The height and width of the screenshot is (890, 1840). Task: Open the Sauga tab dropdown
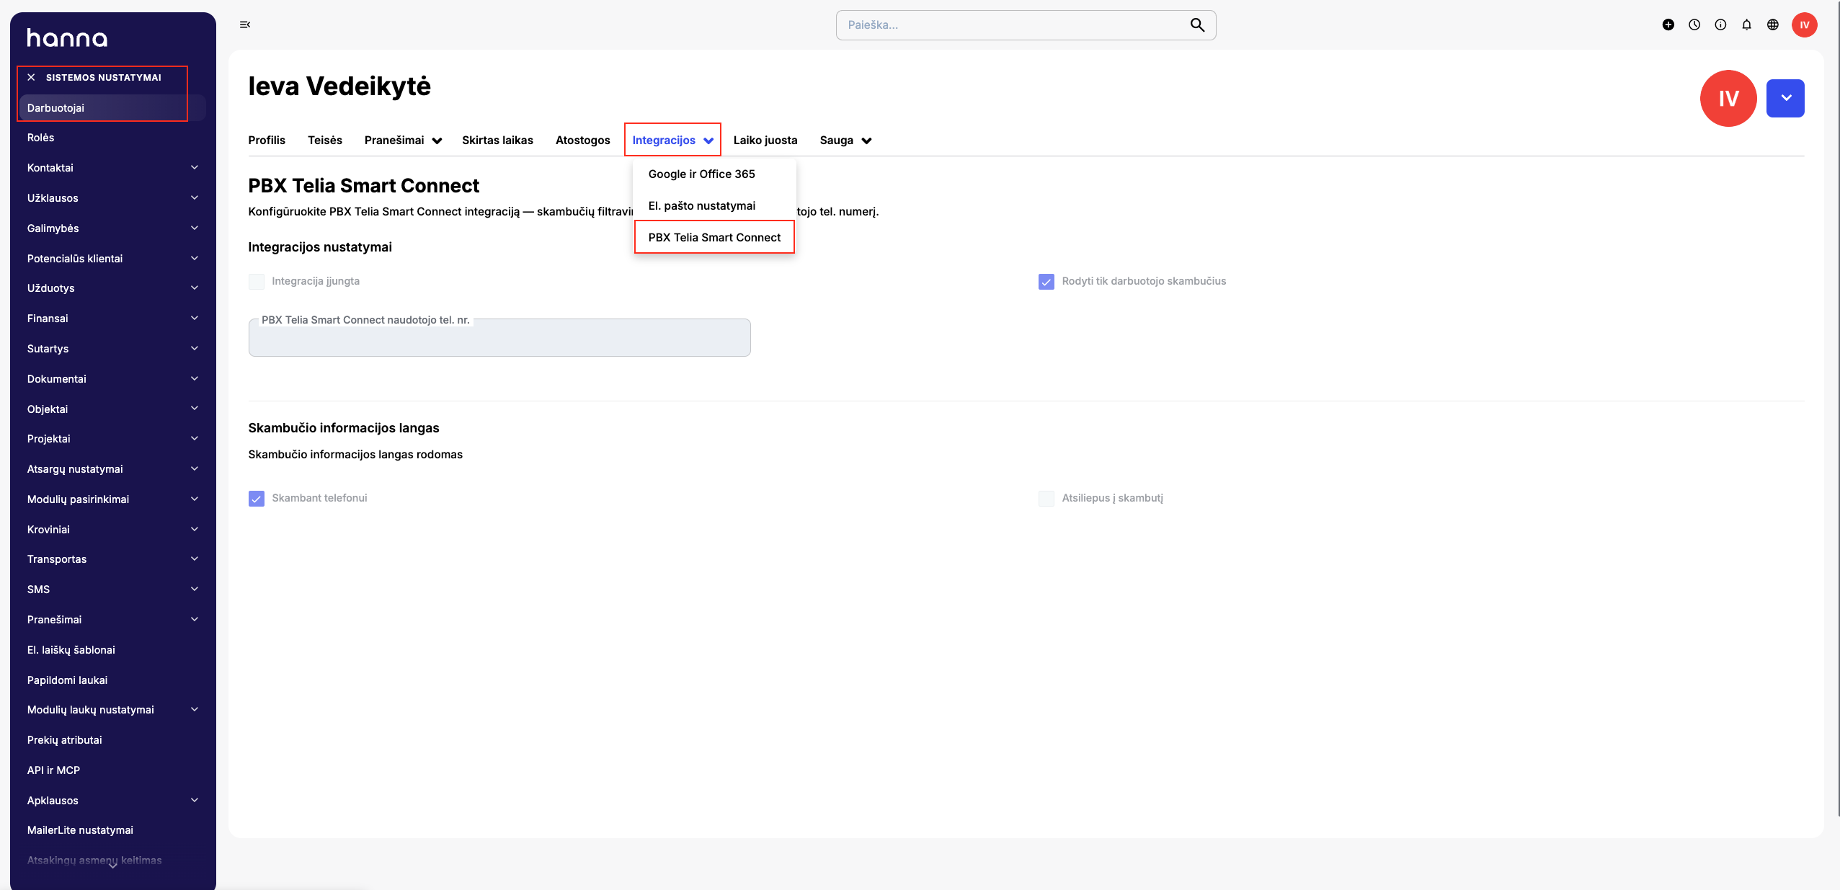pos(845,140)
